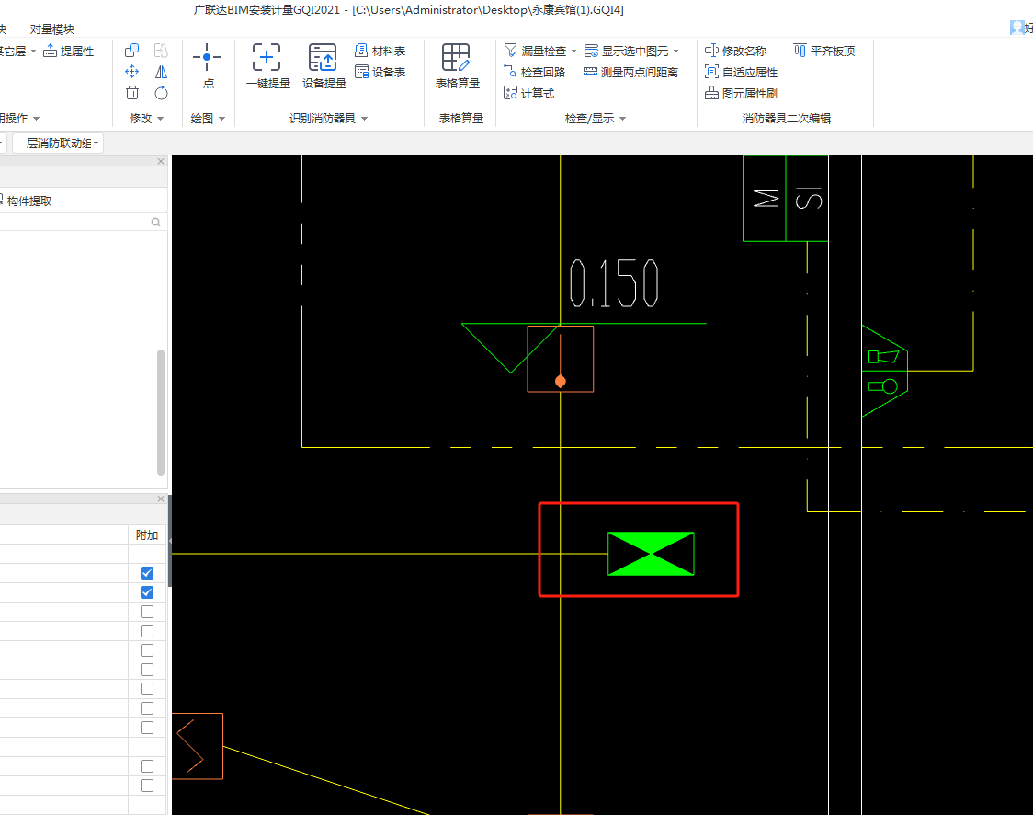Open the 一层消防联动组 dropdown

(x=57, y=143)
